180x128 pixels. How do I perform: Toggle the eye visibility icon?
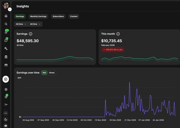pyautogui.click(x=6, y=126)
